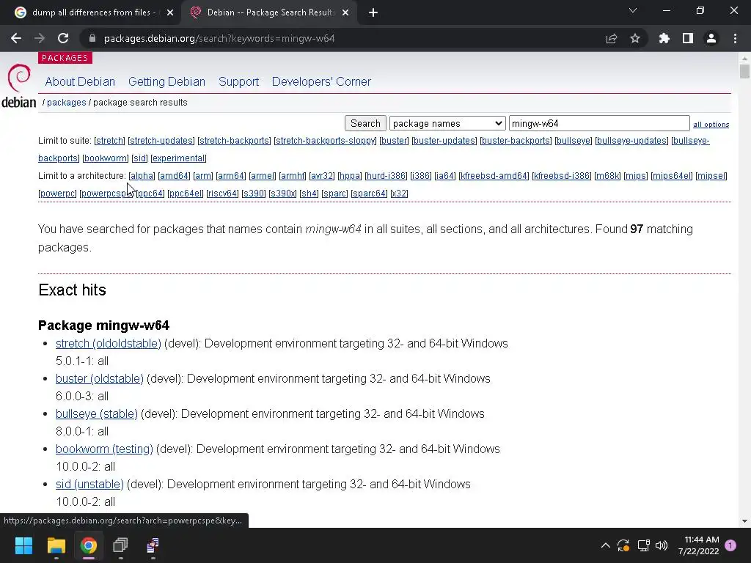Close the Debian Package Search tab

[345, 12]
